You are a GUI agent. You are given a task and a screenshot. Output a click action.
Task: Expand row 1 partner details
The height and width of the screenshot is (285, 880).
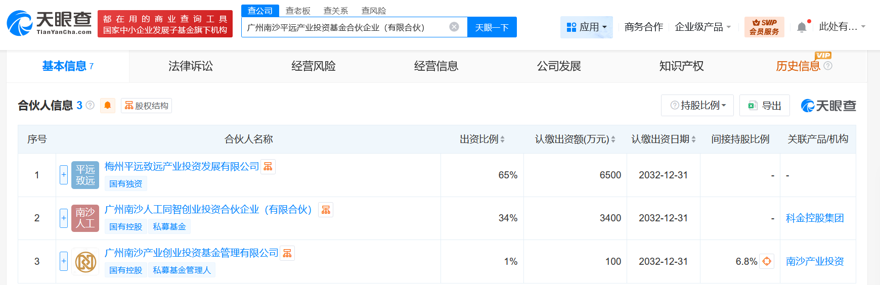click(x=64, y=175)
